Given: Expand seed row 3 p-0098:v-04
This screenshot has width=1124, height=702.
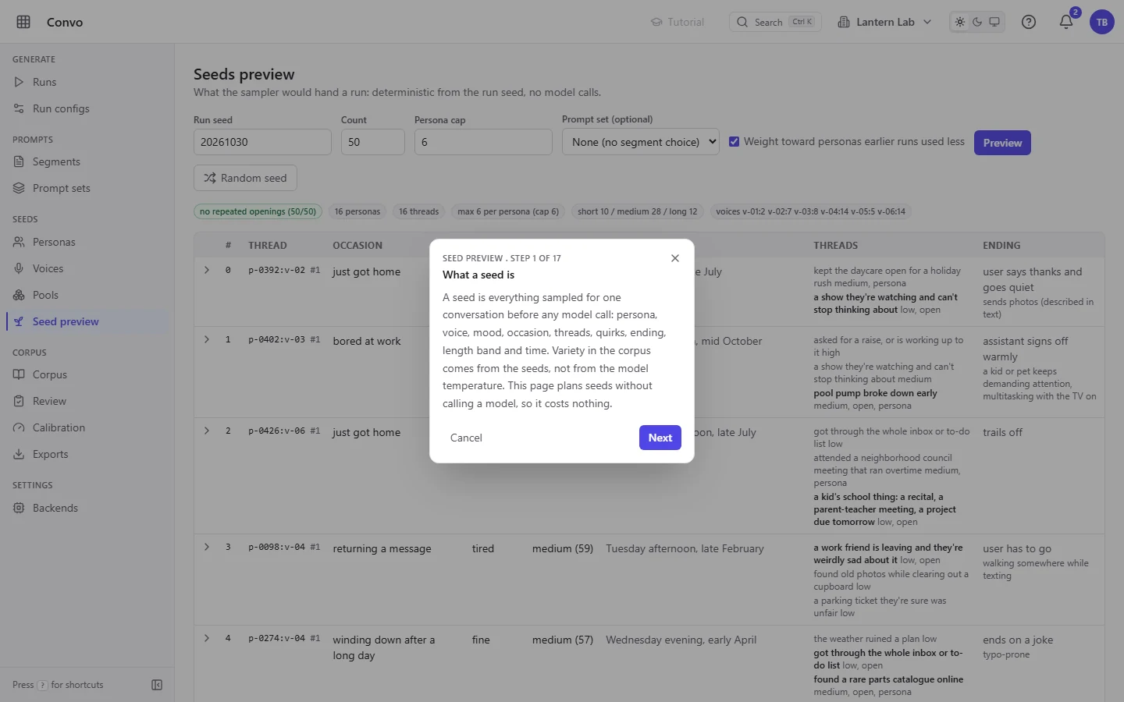Looking at the screenshot, I should (207, 547).
